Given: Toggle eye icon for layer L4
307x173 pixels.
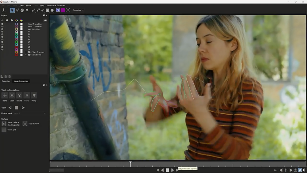Looking at the screenshot, I should [x=2, y=50].
